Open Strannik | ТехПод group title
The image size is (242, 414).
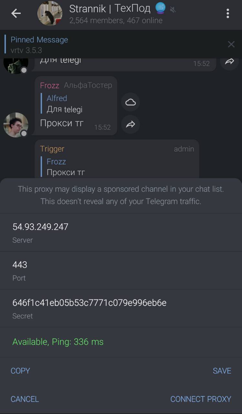tap(110, 8)
